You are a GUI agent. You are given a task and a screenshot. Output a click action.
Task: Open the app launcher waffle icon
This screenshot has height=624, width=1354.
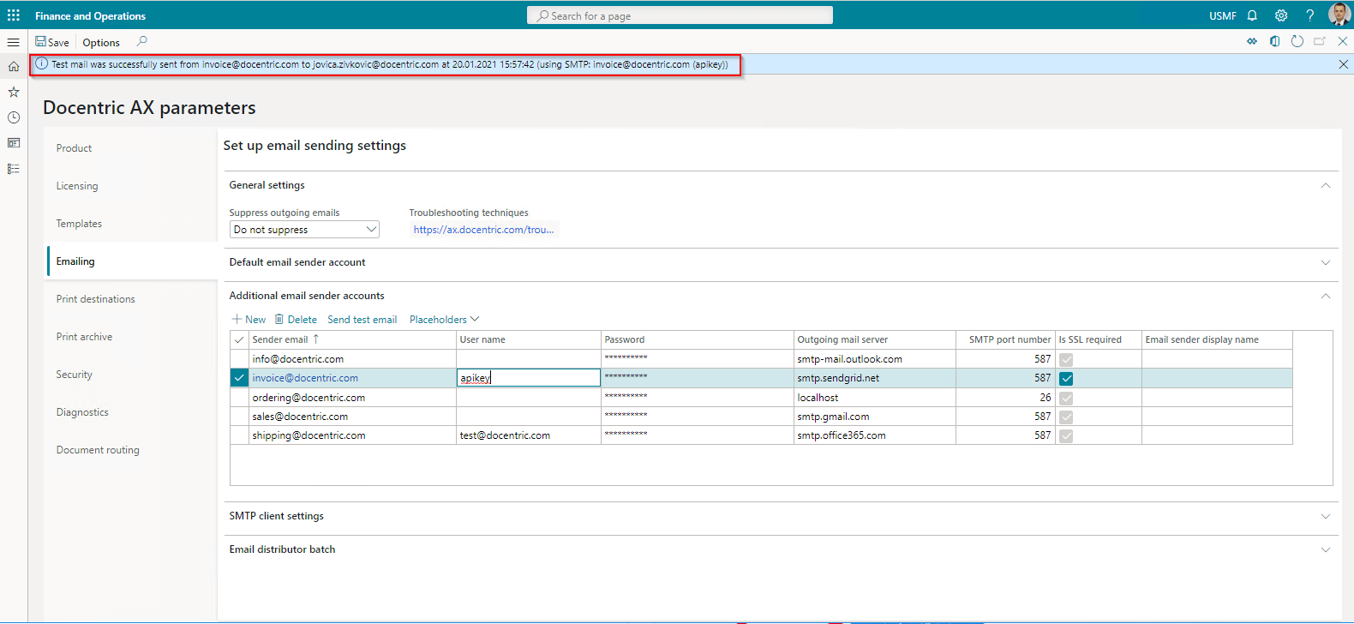pyautogui.click(x=14, y=15)
